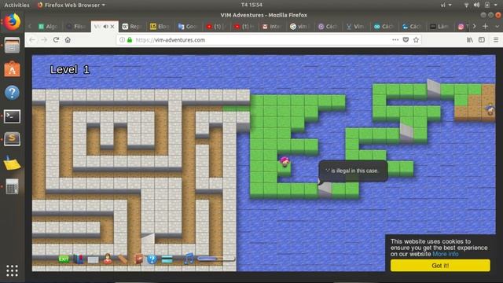Image resolution: width=503 pixels, height=283 pixels.
Task: Open Terminal from the dock
Action: coord(13,116)
